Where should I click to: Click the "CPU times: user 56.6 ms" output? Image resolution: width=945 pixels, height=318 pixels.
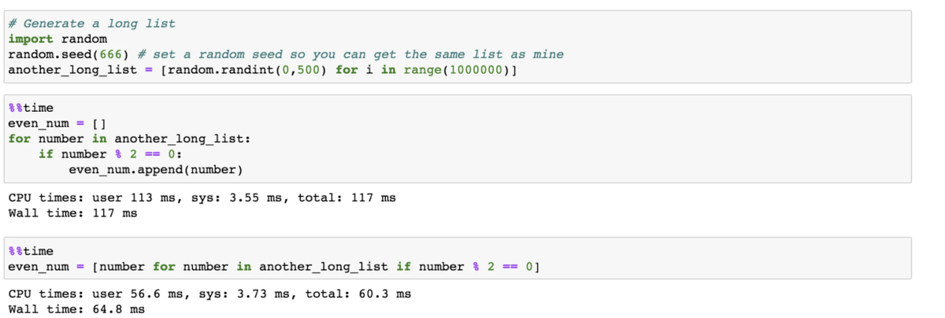click(x=209, y=294)
